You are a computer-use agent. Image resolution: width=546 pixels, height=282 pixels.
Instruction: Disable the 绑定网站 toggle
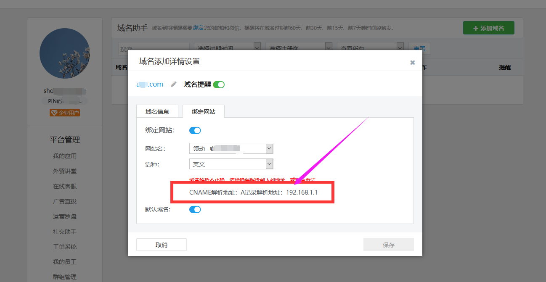coord(195,130)
